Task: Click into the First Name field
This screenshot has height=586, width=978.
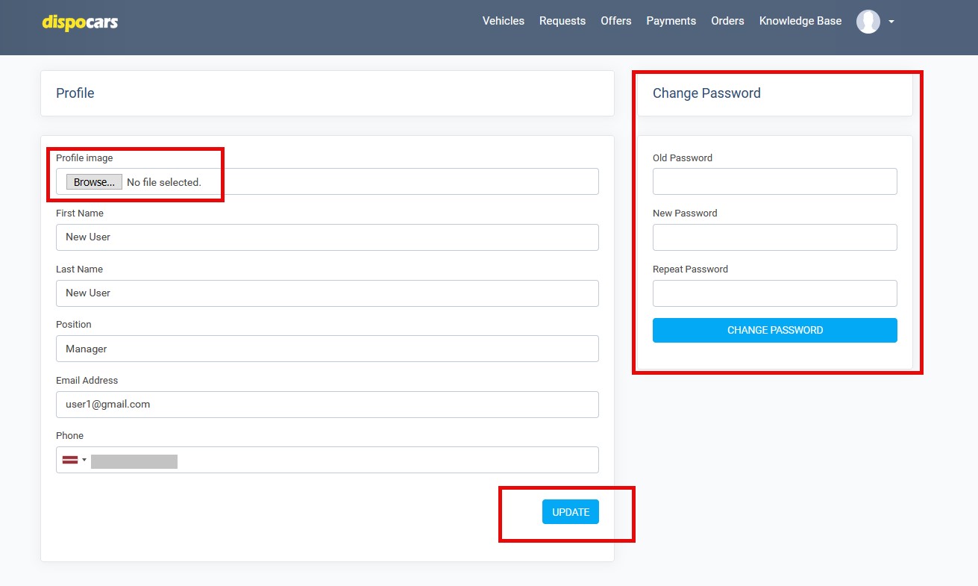Action: [x=327, y=237]
